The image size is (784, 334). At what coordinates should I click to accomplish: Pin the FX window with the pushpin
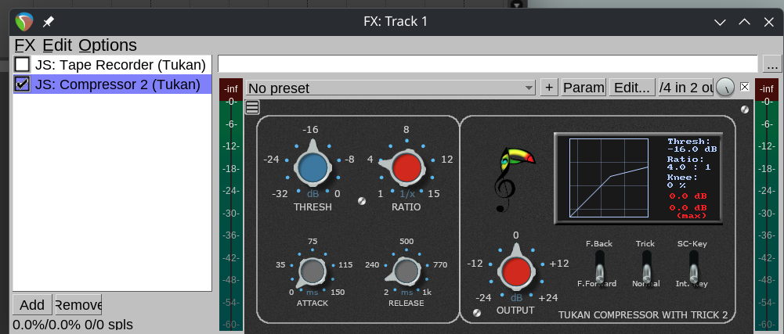click(x=49, y=21)
